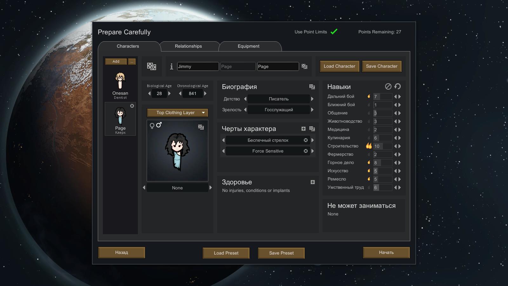Switch to the Relationships tab
Image resolution: width=508 pixels, height=286 pixels.
[x=188, y=46]
